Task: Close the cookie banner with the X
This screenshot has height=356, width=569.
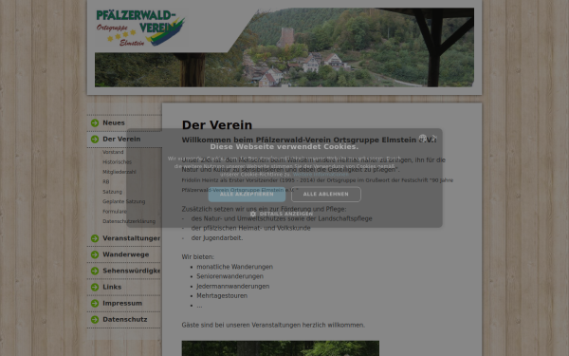Action: click(434, 138)
